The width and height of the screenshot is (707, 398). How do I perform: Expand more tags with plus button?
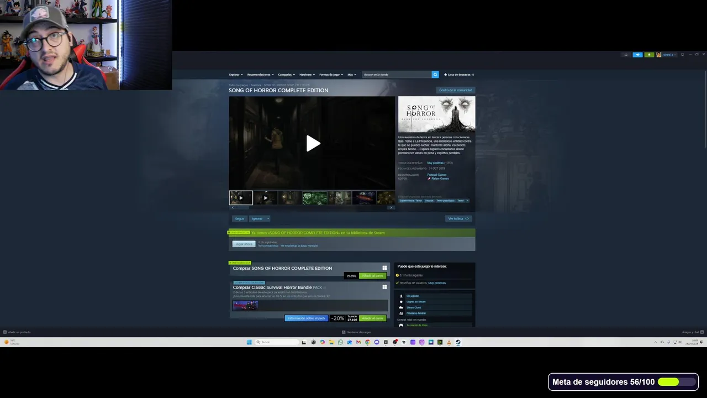(x=467, y=201)
